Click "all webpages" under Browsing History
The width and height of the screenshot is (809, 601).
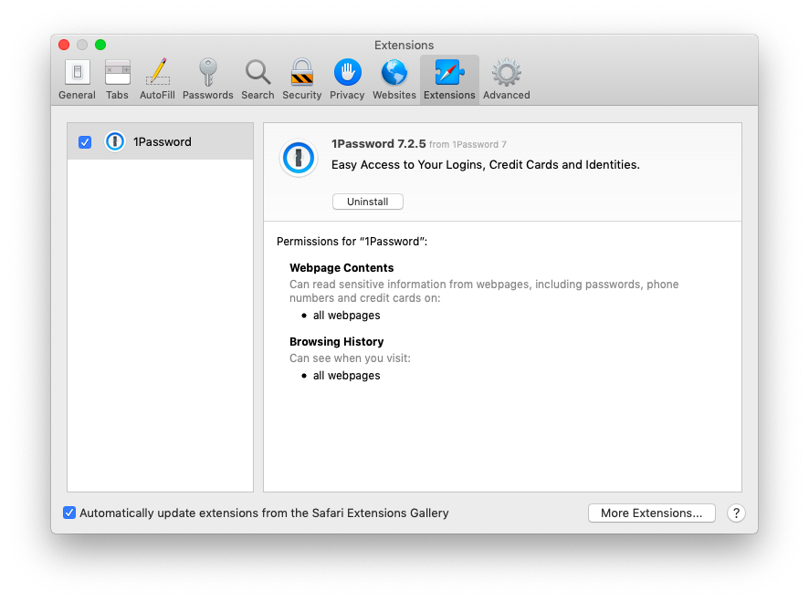coord(347,376)
